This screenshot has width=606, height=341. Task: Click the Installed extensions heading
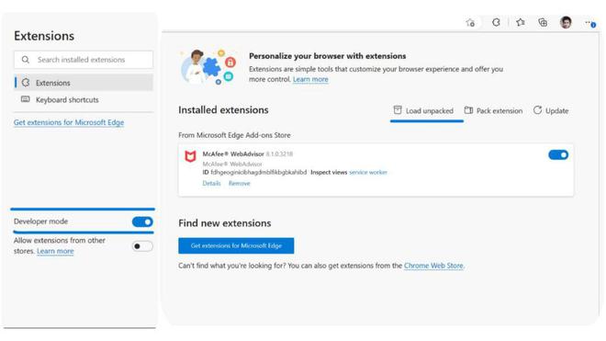click(x=223, y=110)
